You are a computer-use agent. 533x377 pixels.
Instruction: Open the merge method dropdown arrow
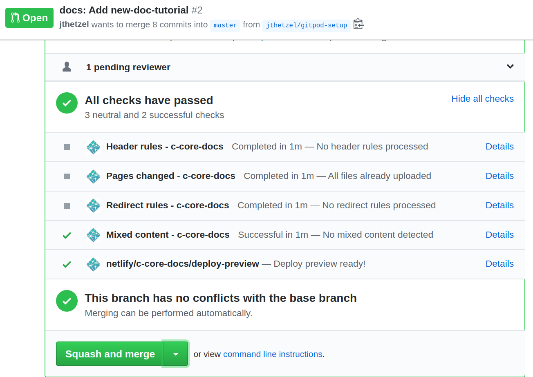pyautogui.click(x=176, y=354)
